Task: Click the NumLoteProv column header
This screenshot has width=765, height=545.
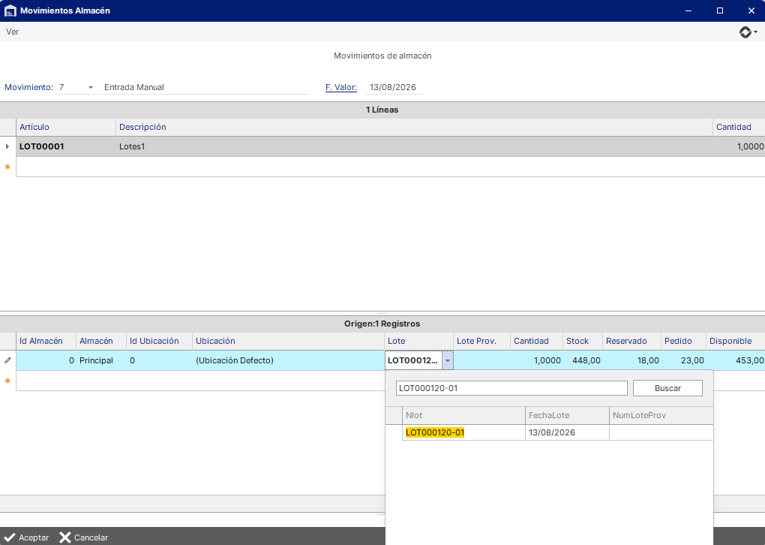Action: [x=661, y=415]
